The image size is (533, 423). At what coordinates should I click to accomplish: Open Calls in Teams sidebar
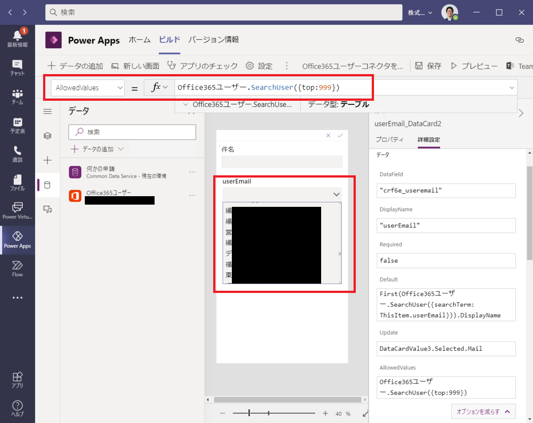[x=17, y=154]
